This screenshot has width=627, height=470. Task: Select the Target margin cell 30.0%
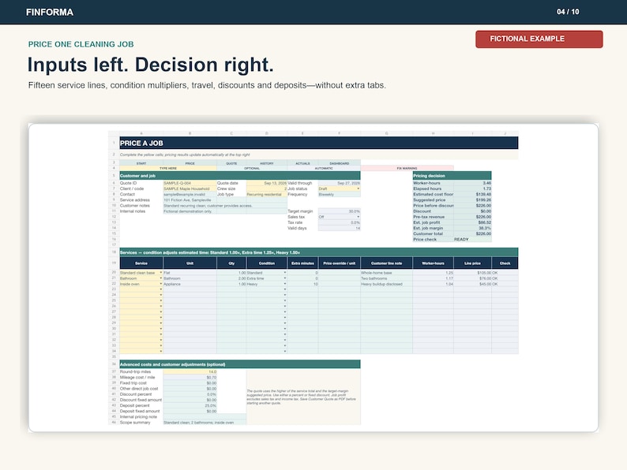point(339,211)
